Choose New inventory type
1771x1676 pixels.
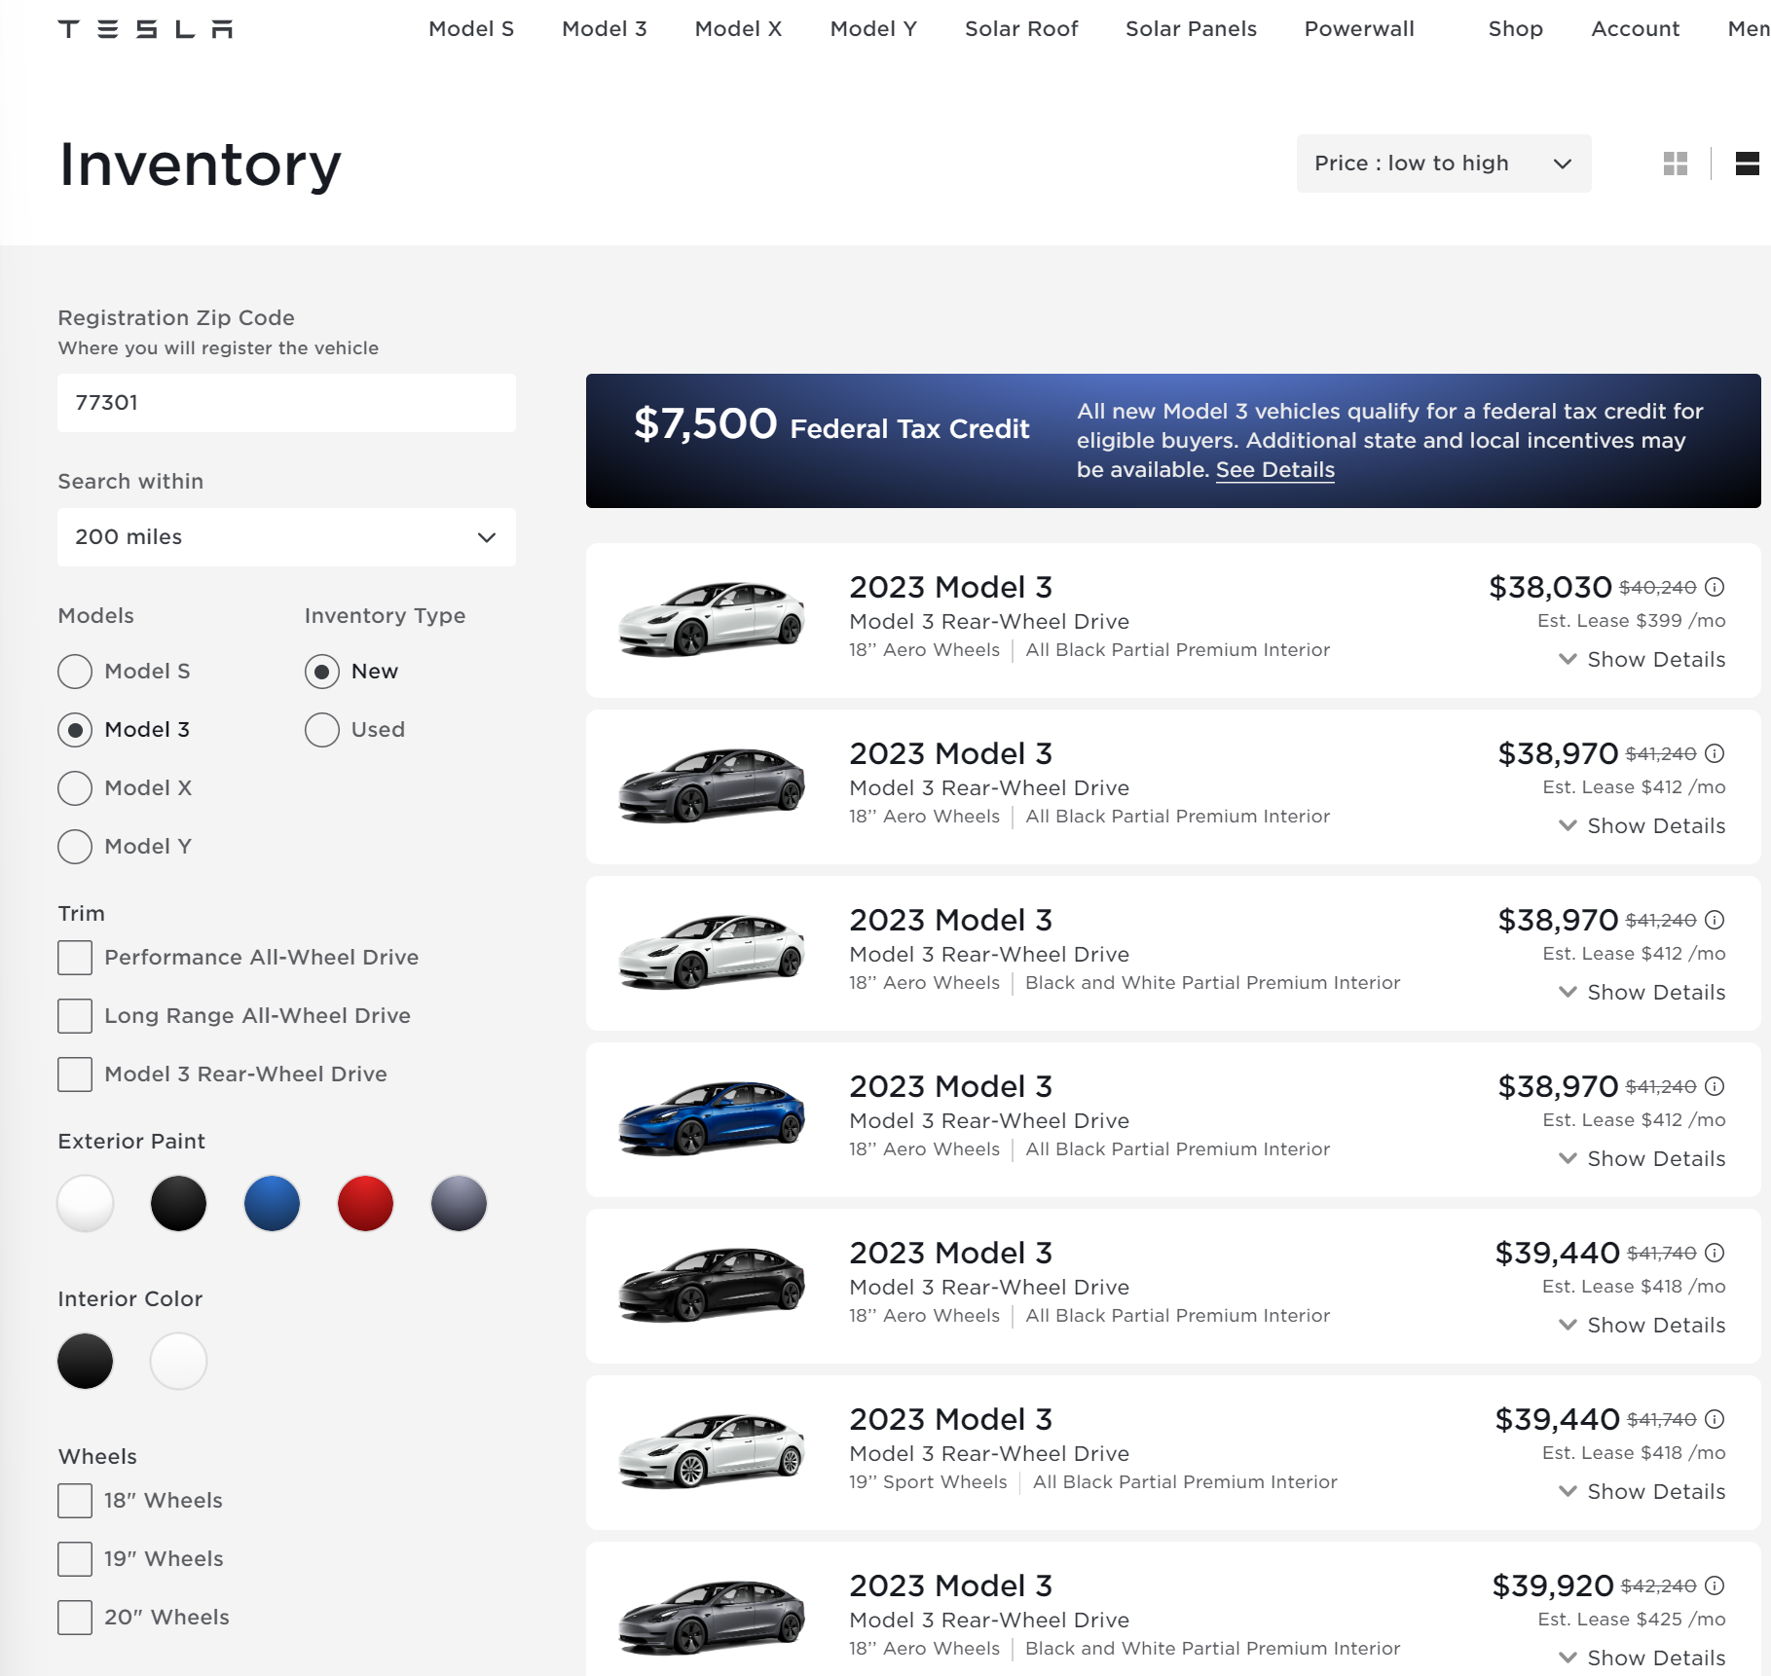point(322,672)
